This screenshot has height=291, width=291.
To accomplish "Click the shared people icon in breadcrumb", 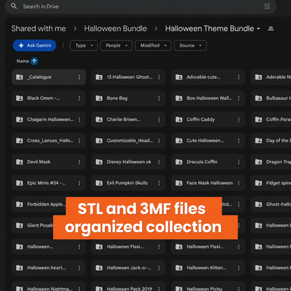I will pyautogui.click(x=271, y=29).
